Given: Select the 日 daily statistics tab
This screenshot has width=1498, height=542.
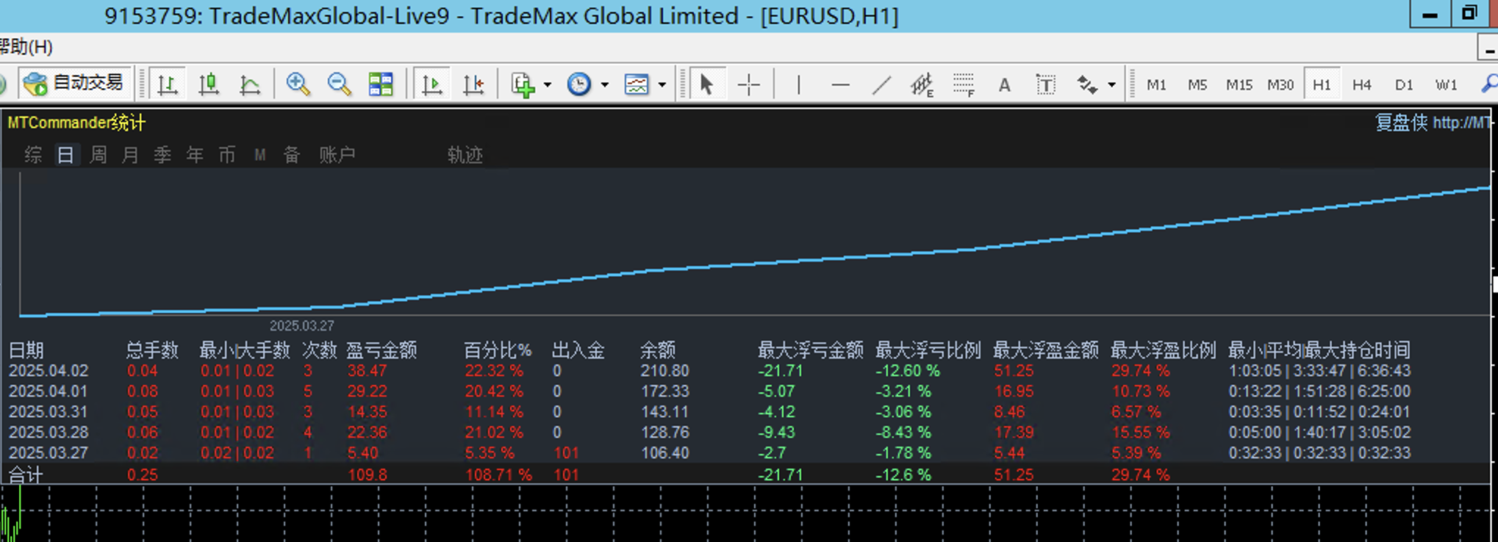Looking at the screenshot, I should (x=65, y=155).
